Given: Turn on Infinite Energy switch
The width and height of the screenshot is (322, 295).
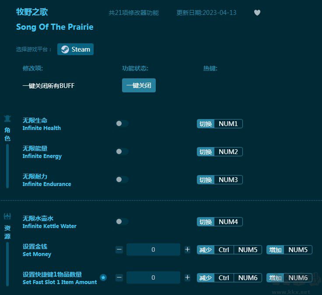Looking at the screenshot, I should tap(122, 152).
